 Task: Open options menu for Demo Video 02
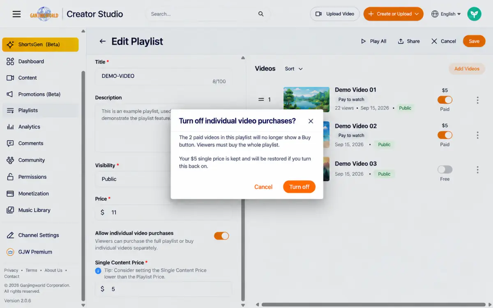[477, 135]
